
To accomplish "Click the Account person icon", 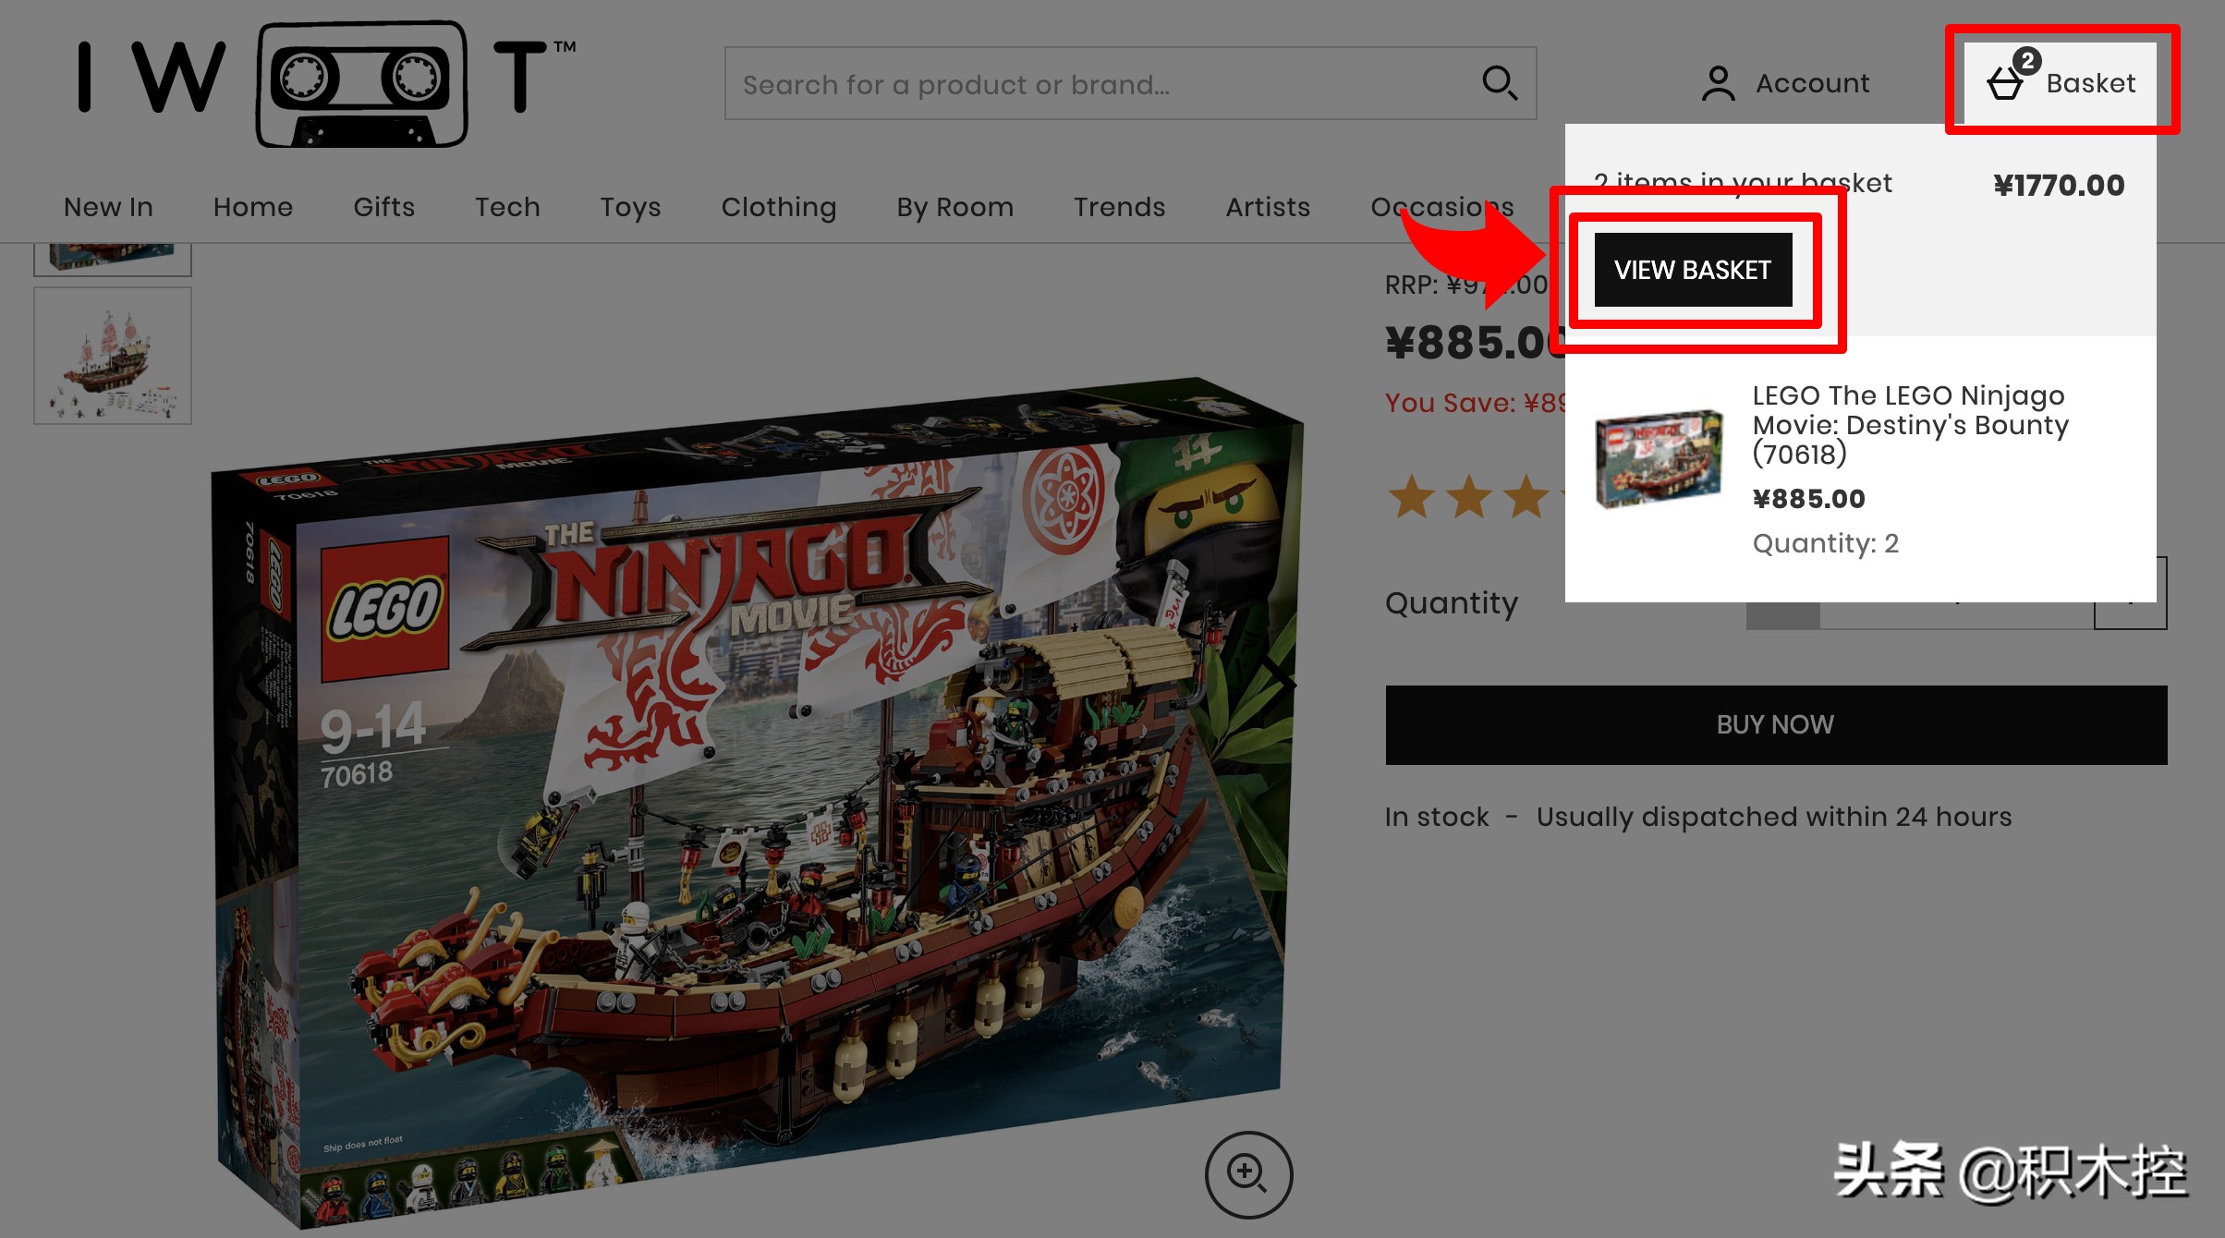I will tap(1718, 83).
